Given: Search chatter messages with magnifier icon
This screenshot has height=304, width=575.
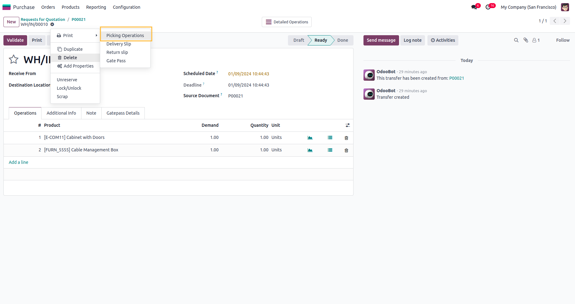Looking at the screenshot, I should point(516,40).
